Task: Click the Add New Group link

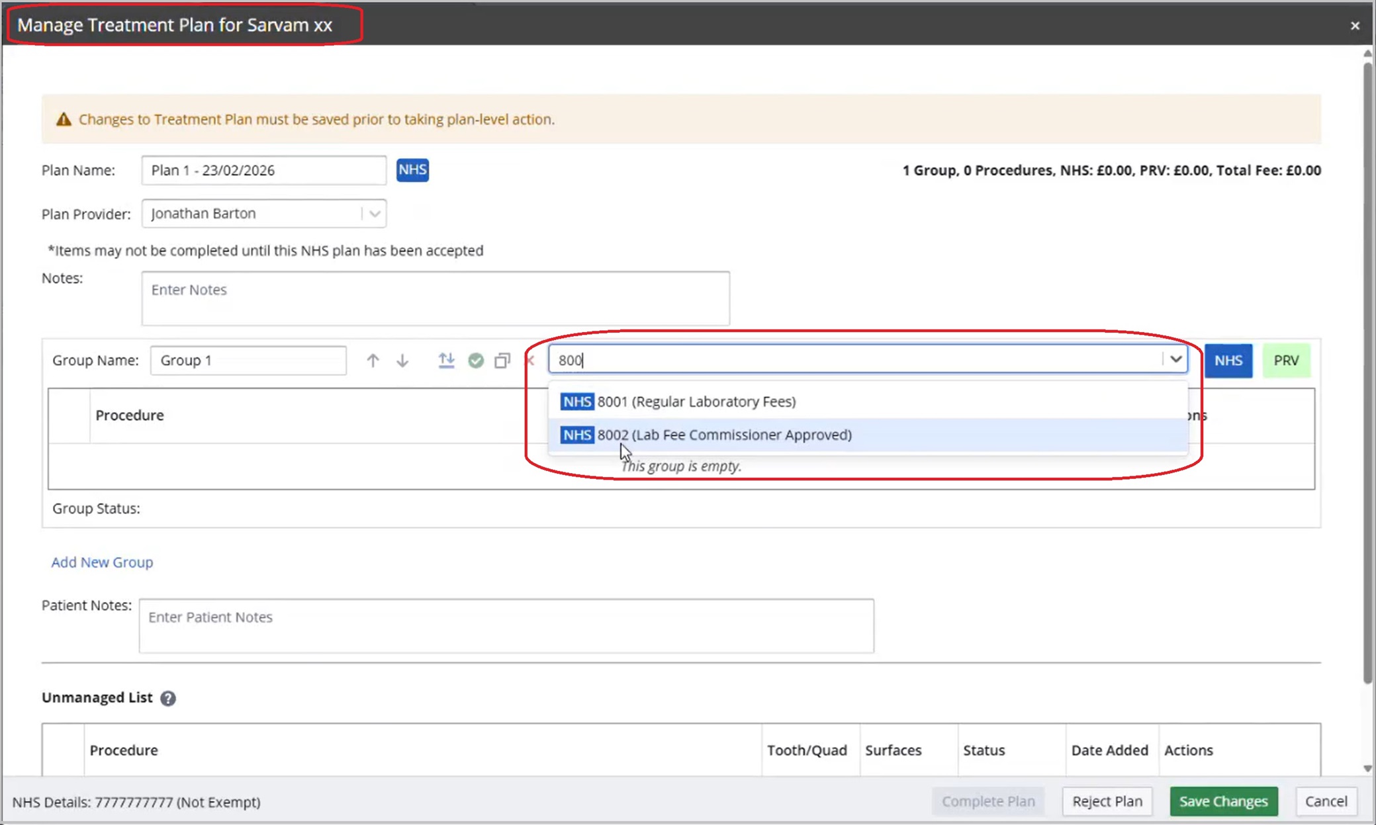Action: pos(102,562)
